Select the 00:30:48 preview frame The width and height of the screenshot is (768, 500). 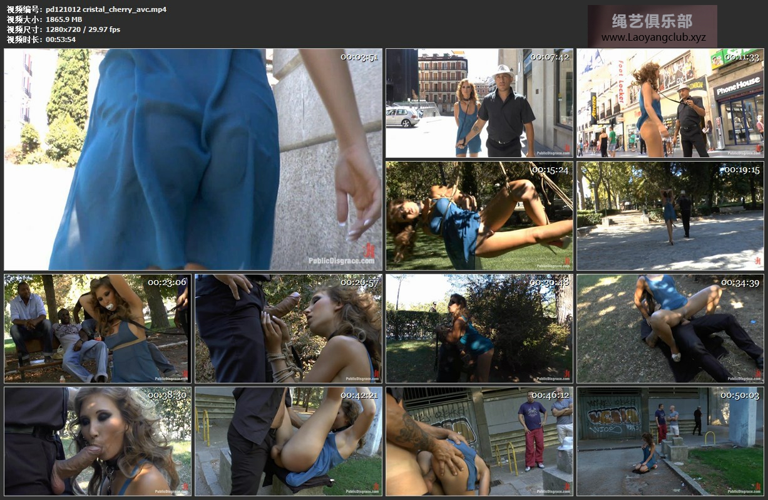pos(479,328)
